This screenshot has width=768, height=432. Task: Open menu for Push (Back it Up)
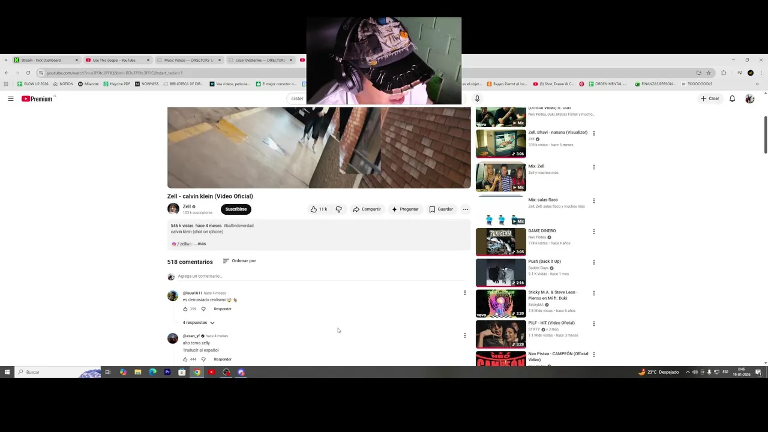(x=593, y=262)
